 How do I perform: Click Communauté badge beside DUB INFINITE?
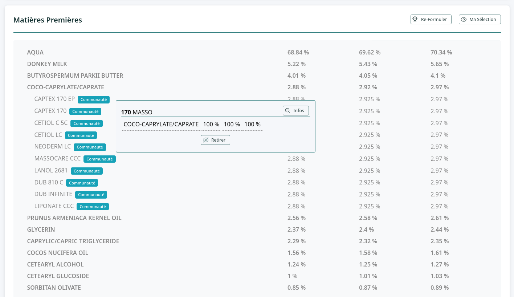point(91,195)
